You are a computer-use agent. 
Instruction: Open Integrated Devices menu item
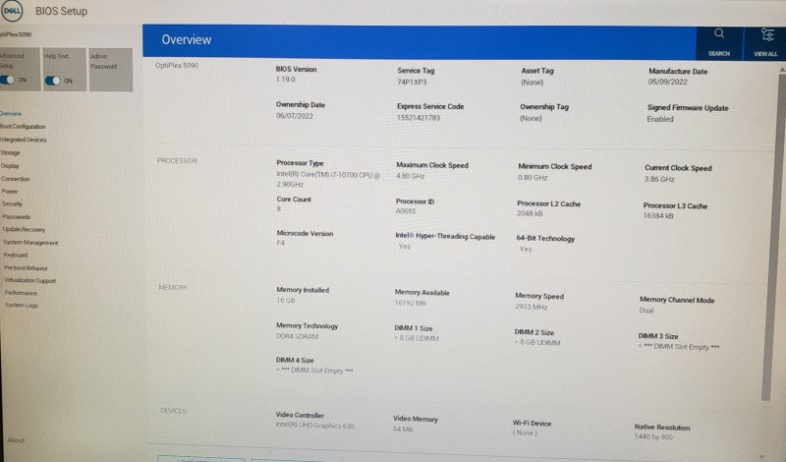click(x=23, y=140)
